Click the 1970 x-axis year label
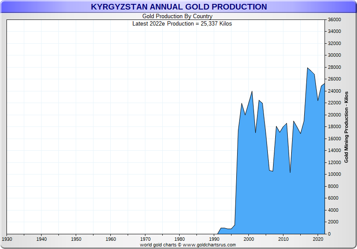 (x=145, y=239)
